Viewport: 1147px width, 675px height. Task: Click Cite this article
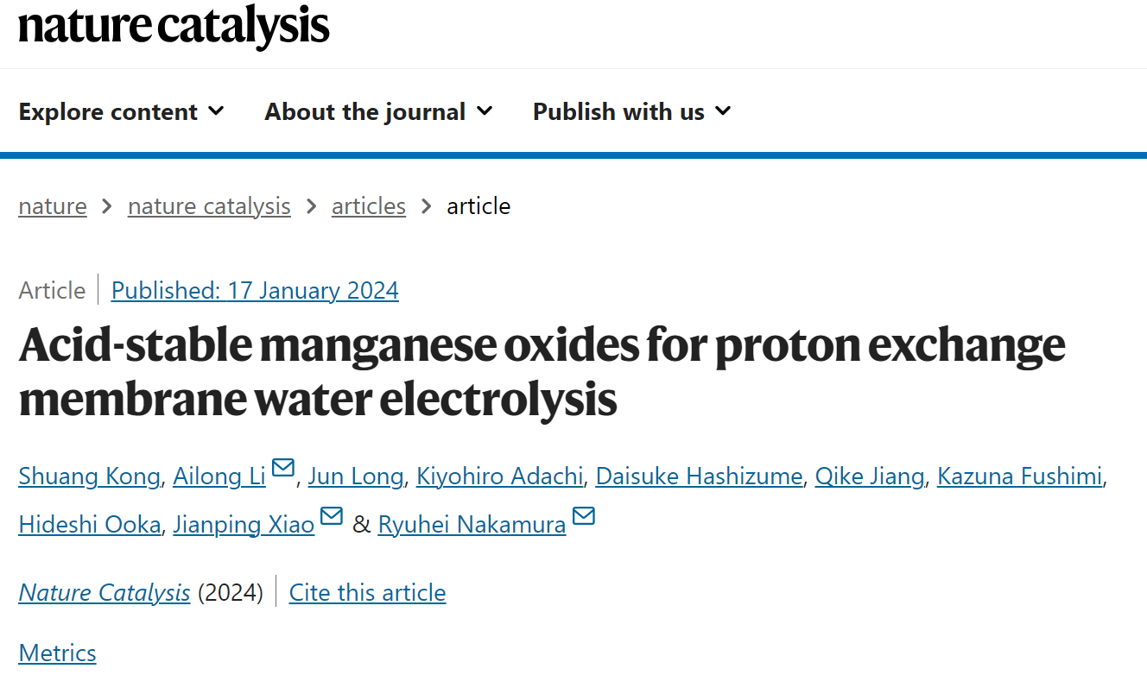coord(368,593)
